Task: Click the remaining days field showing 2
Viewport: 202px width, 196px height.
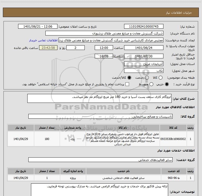Action: click(76, 48)
